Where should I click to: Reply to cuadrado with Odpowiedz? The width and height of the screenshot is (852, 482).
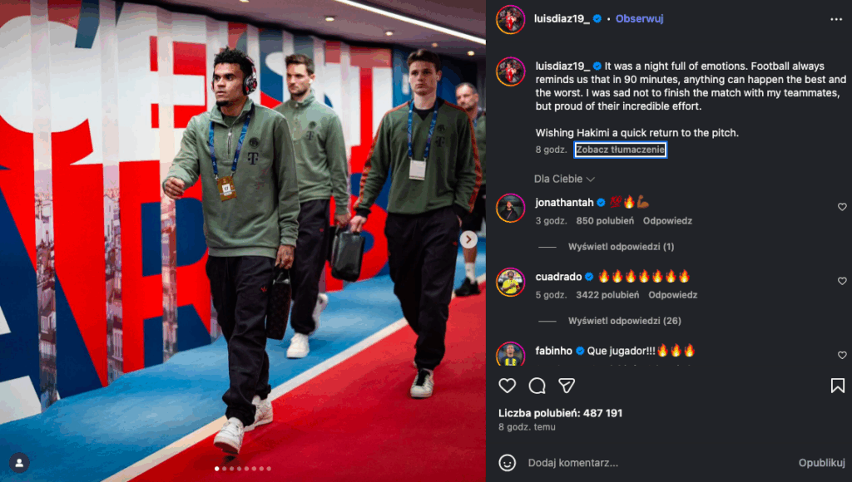(672, 295)
